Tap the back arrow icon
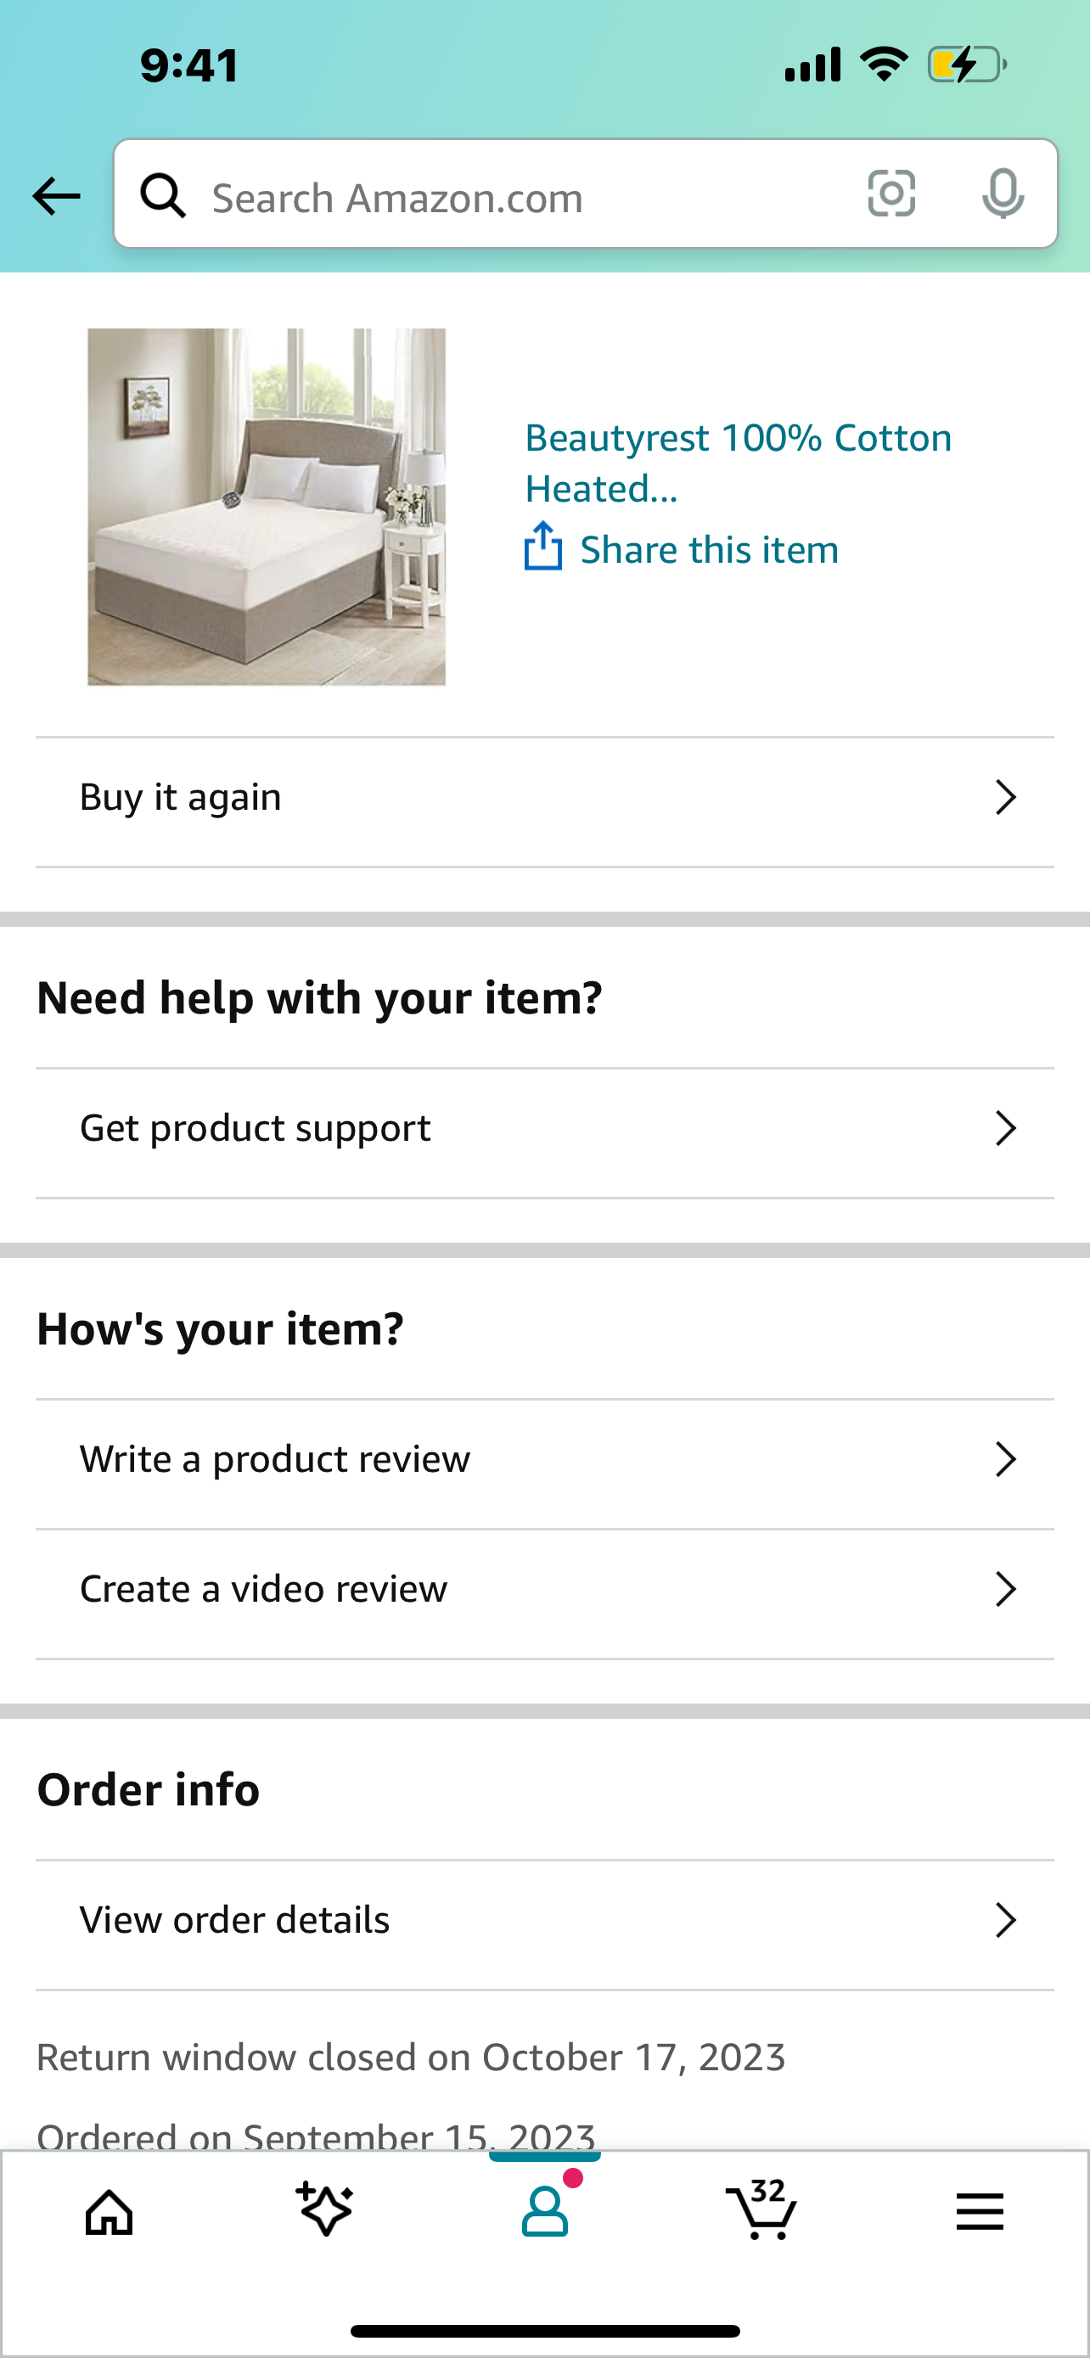The height and width of the screenshot is (2358, 1090). (x=56, y=196)
